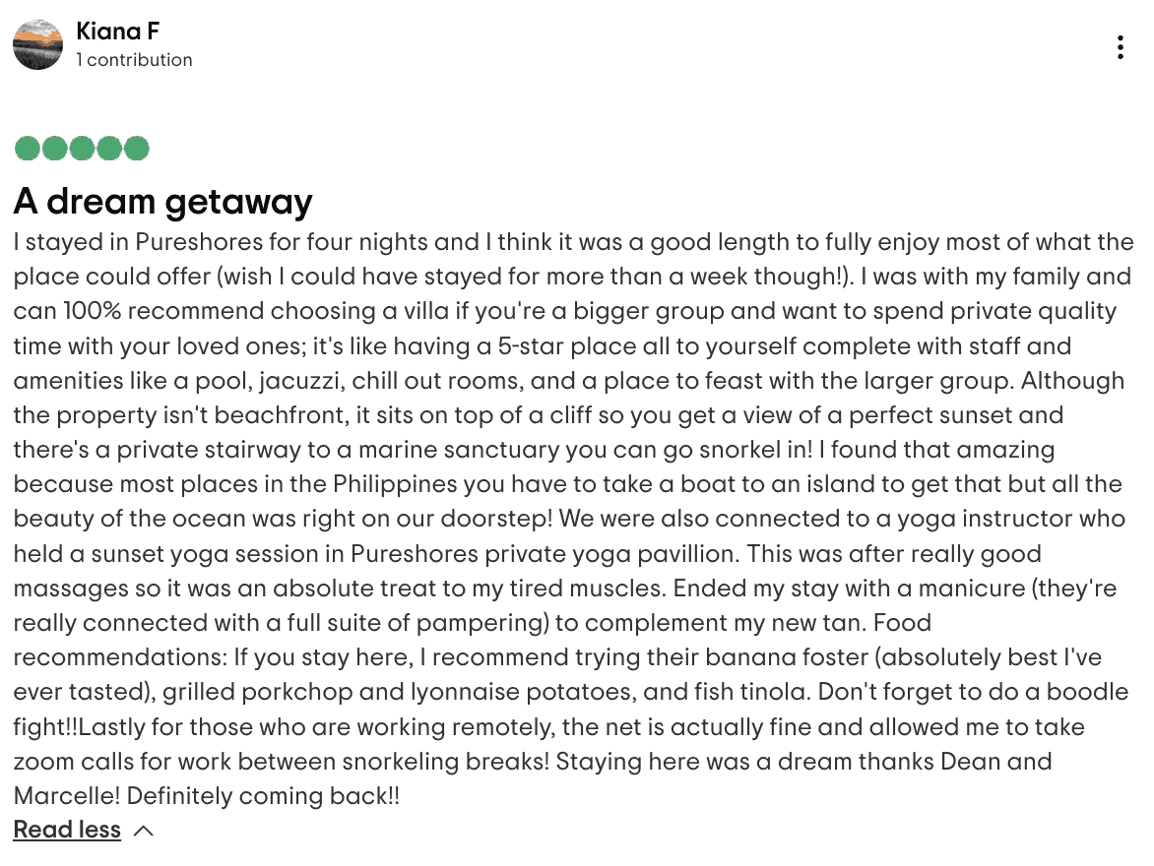1154x866 pixels.
Task: Click Kiana F's profile avatar
Action: click(x=38, y=44)
